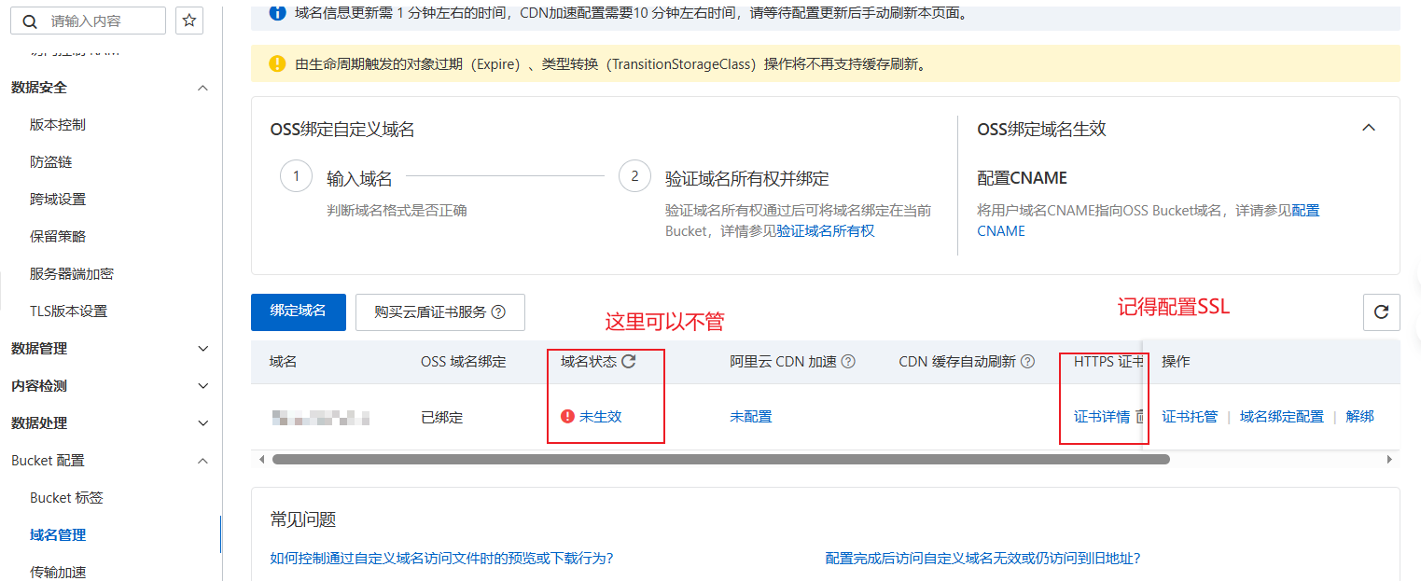Click the star favorites icon beside search
This screenshot has height=581, width=1421.
pyautogui.click(x=189, y=21)
